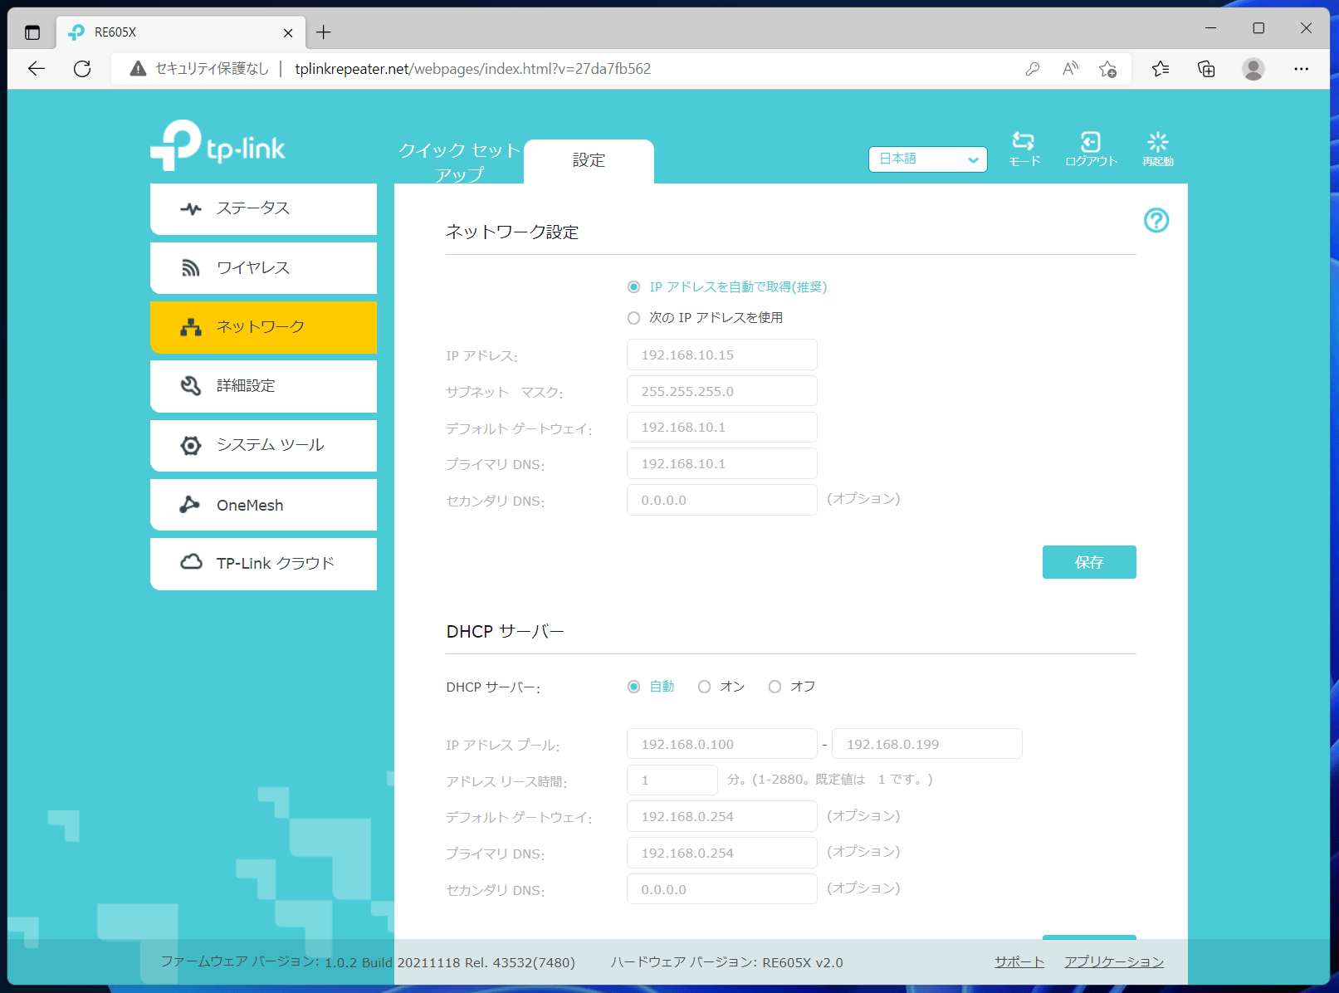This screenshot has width=1339, height=993.
Task: Open the browser profile avatar
Action: (1253, 69)
